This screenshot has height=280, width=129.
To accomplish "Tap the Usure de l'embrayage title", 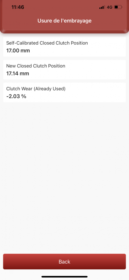I will (64, 21).
